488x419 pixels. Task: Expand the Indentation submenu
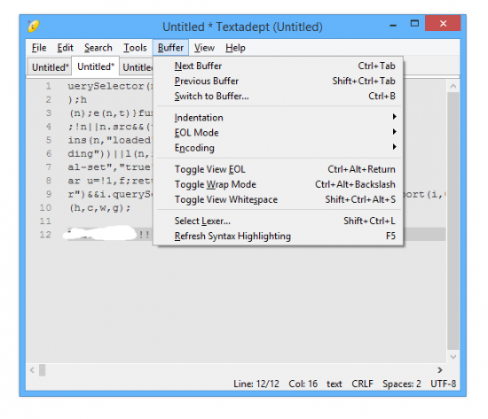point(279,118)
